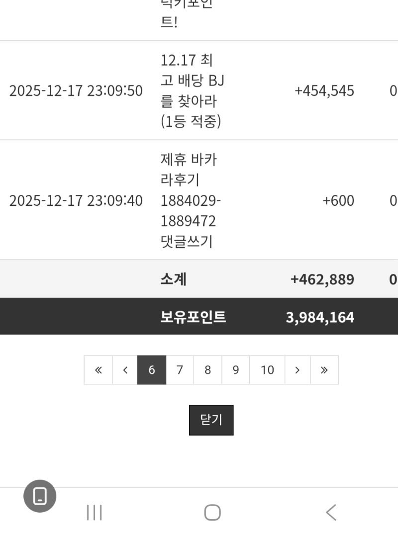Open Android recent apps button
The image size is (398, 536).
(x=94, y=512)
